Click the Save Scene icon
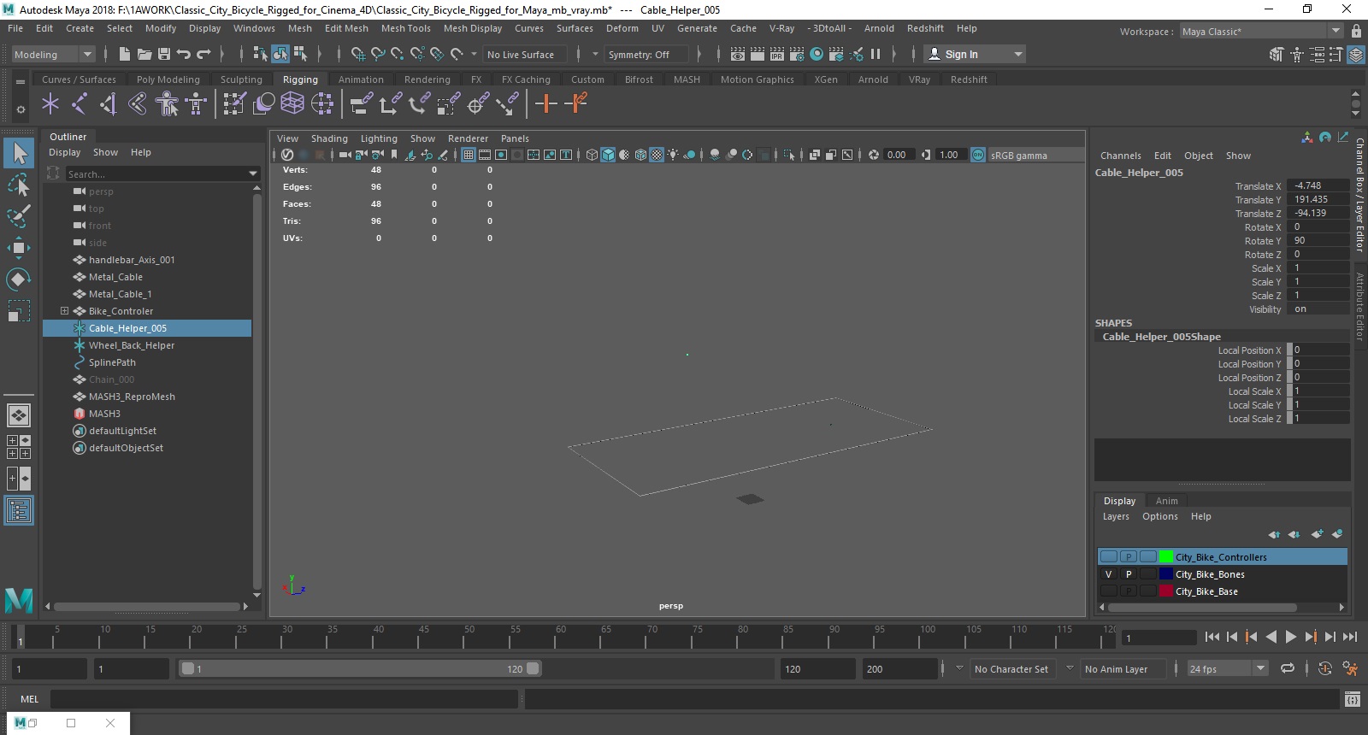 click(164, 54)
